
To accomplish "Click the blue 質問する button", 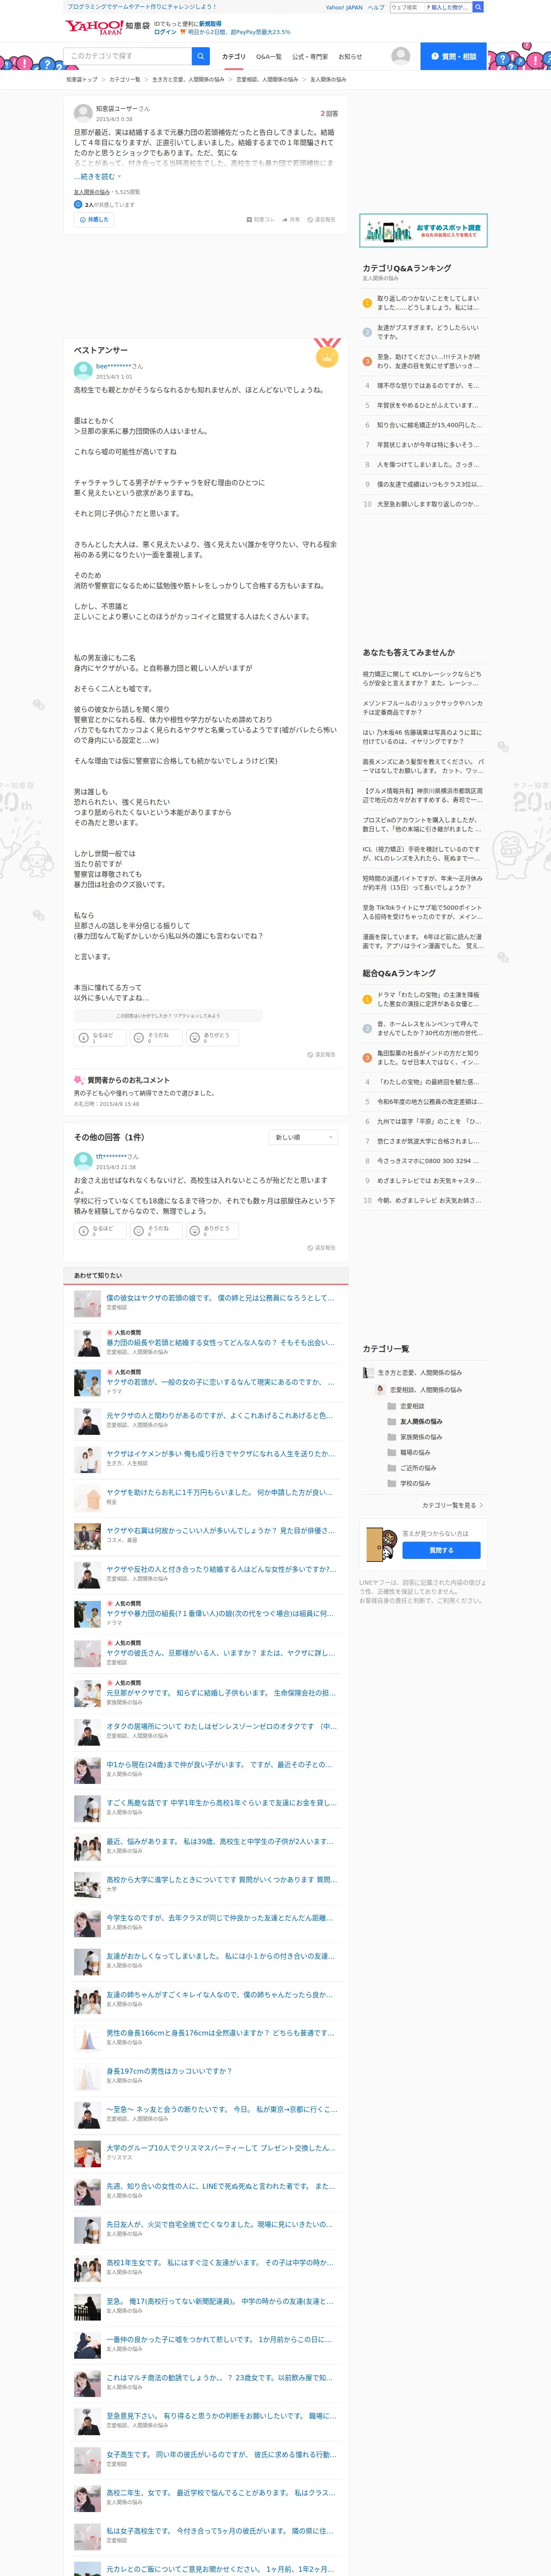I will tap(441, 1550).
